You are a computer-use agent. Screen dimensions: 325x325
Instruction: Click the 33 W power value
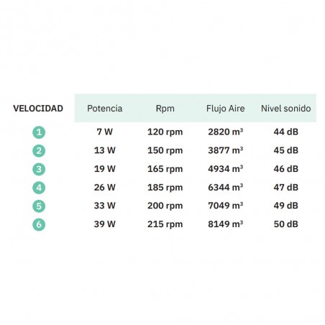(x=105, y=206)
